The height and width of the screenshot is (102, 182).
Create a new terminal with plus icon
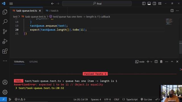coord(148,62)
